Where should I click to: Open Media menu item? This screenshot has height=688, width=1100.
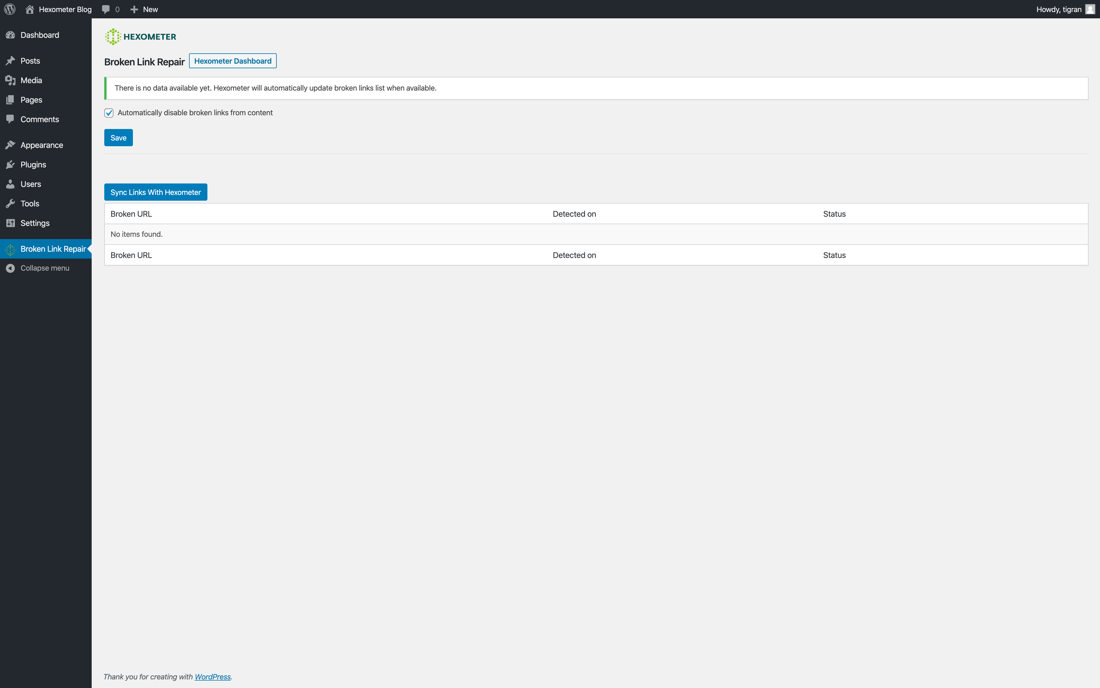(46, 81)
